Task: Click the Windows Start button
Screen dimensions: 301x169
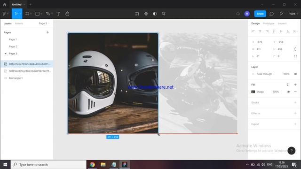Action: pyautogui.click(x=5, y=165)
